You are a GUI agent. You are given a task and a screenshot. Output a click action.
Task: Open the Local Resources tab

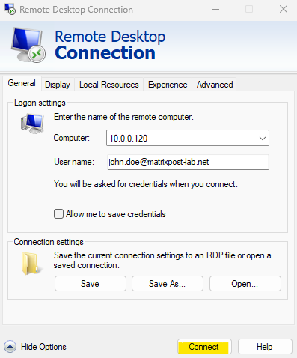[x=109, y=85]
